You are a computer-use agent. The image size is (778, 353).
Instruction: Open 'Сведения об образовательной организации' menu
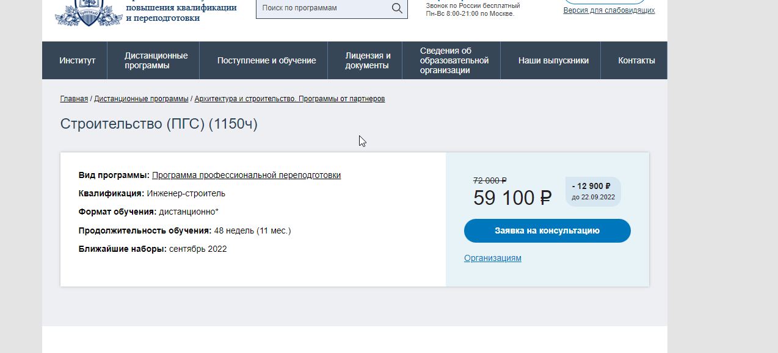tap(454, 60)
